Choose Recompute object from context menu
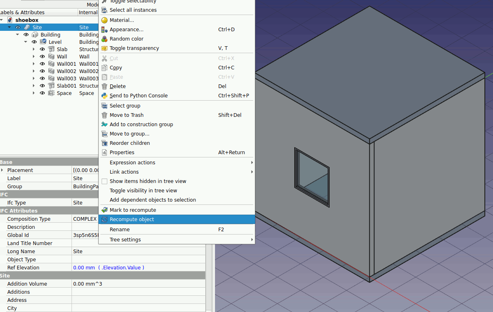The image size is (493, 312). point(132,219)
